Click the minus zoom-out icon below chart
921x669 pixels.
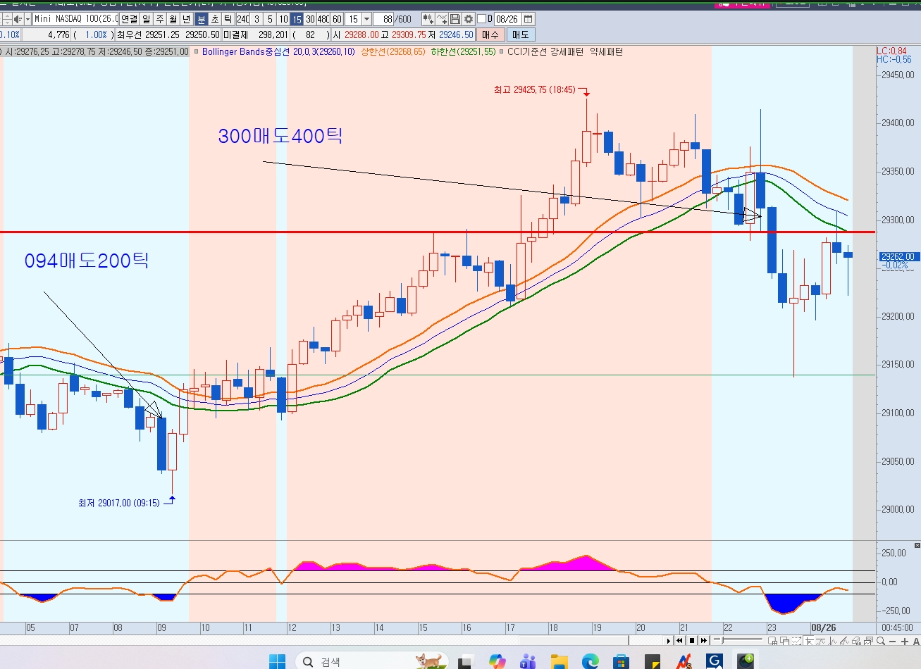(x=892, y=642)
